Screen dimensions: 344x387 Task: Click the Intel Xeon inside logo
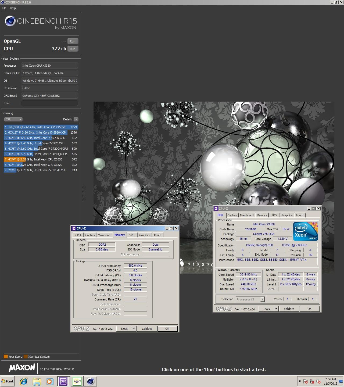pos(306,231)
